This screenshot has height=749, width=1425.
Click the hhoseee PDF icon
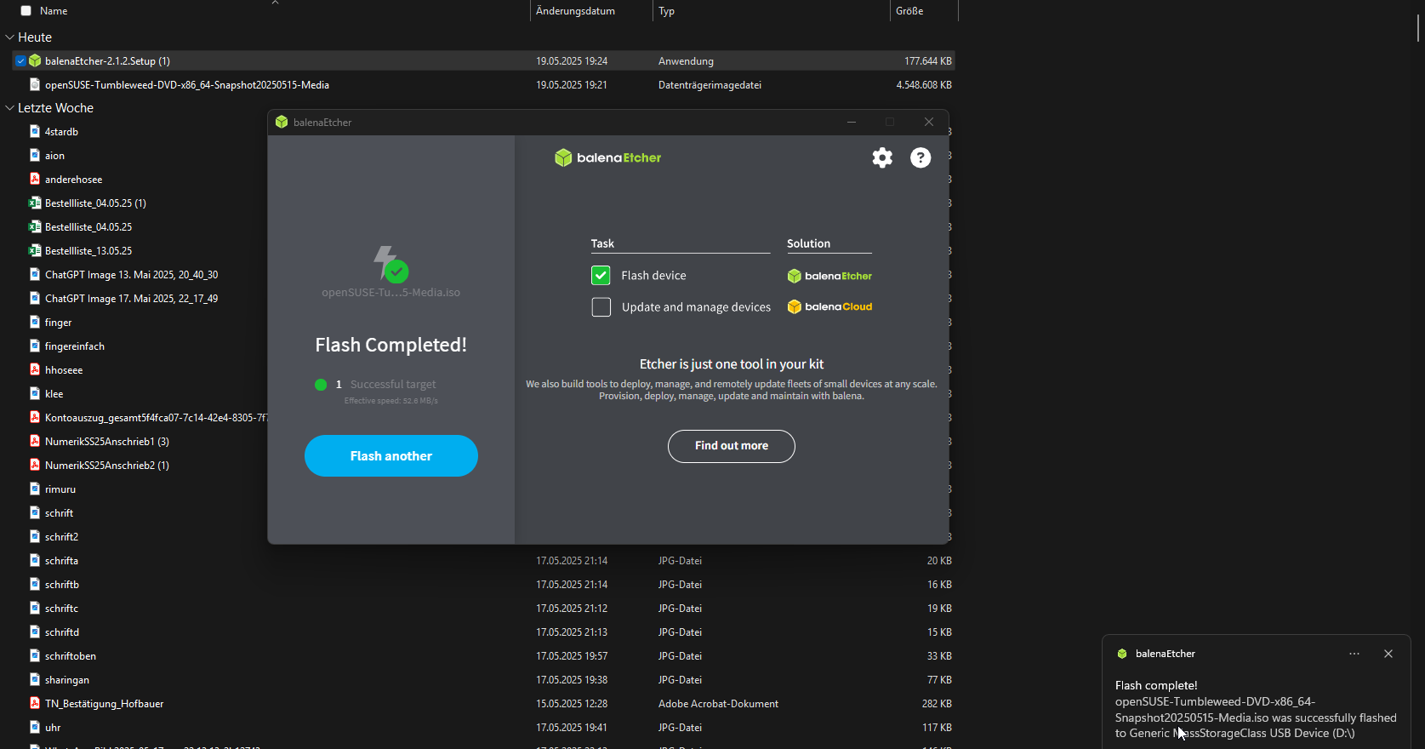[x=35, y=369]
